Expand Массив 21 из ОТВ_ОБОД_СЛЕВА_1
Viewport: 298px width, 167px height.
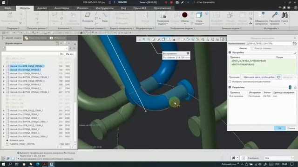pyautogui.click(x=4, y=110)
